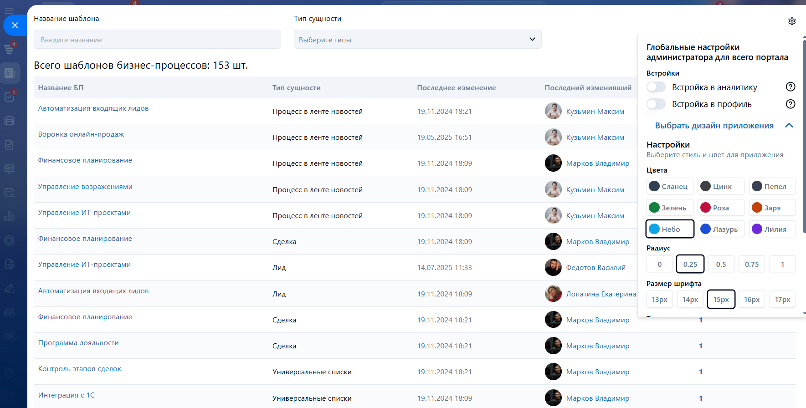
Task: Open the bar chart analytics icon in the sidebar
Action: [10, 216]
